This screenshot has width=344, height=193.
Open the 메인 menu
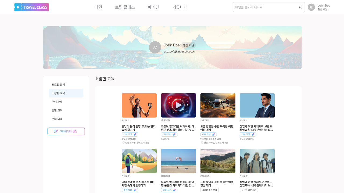[x=98, y=7]
